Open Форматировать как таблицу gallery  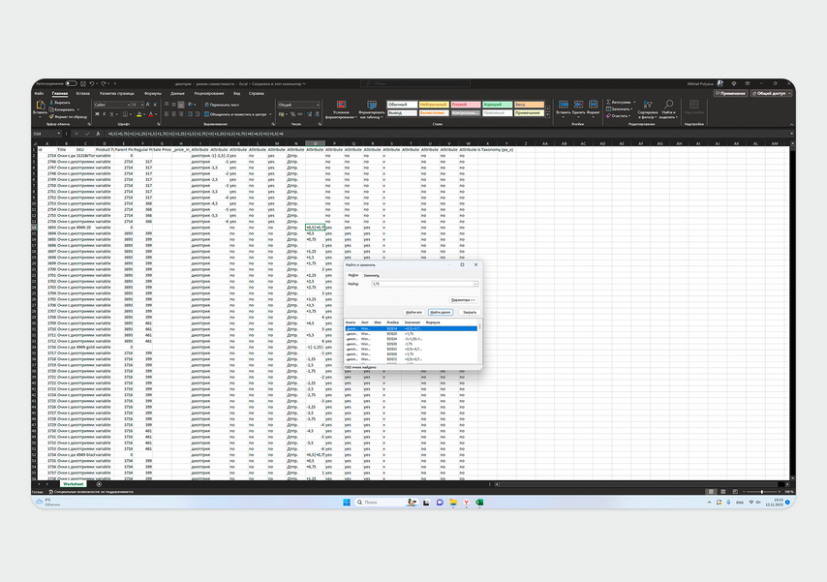click(x=371, y=109)
